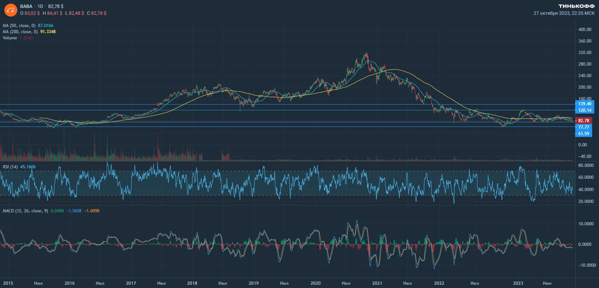Click the MA 200 value 91.3348

click(x=48, y=32)
